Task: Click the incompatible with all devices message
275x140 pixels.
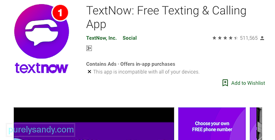Action: point(146,72)
